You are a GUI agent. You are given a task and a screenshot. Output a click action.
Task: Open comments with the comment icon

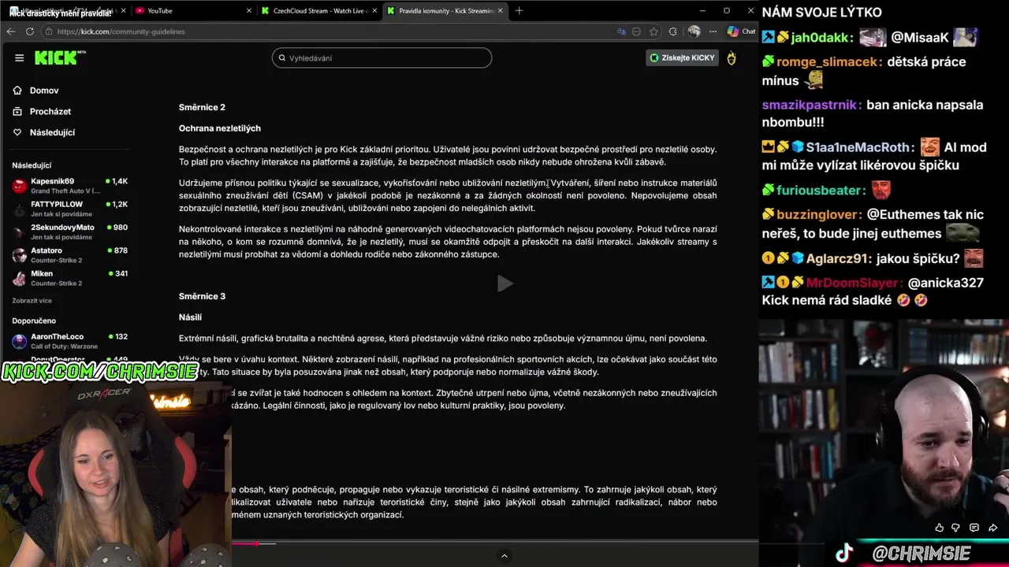pyautogui.click(x=974, y=528)
